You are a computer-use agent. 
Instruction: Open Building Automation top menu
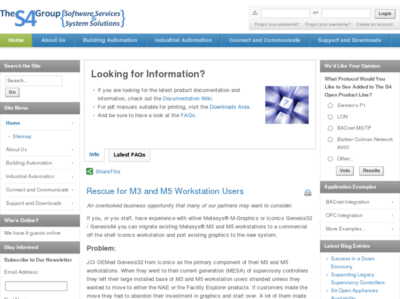(110, 40)
